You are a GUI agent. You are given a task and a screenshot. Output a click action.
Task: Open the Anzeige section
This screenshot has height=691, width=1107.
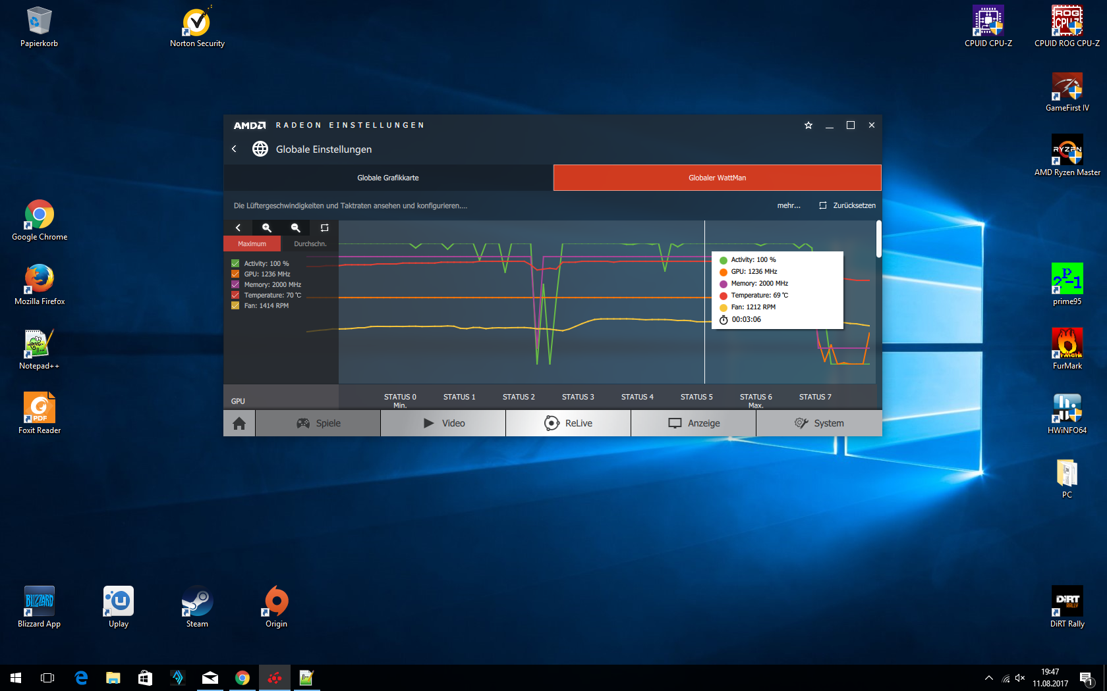[694, 423]
